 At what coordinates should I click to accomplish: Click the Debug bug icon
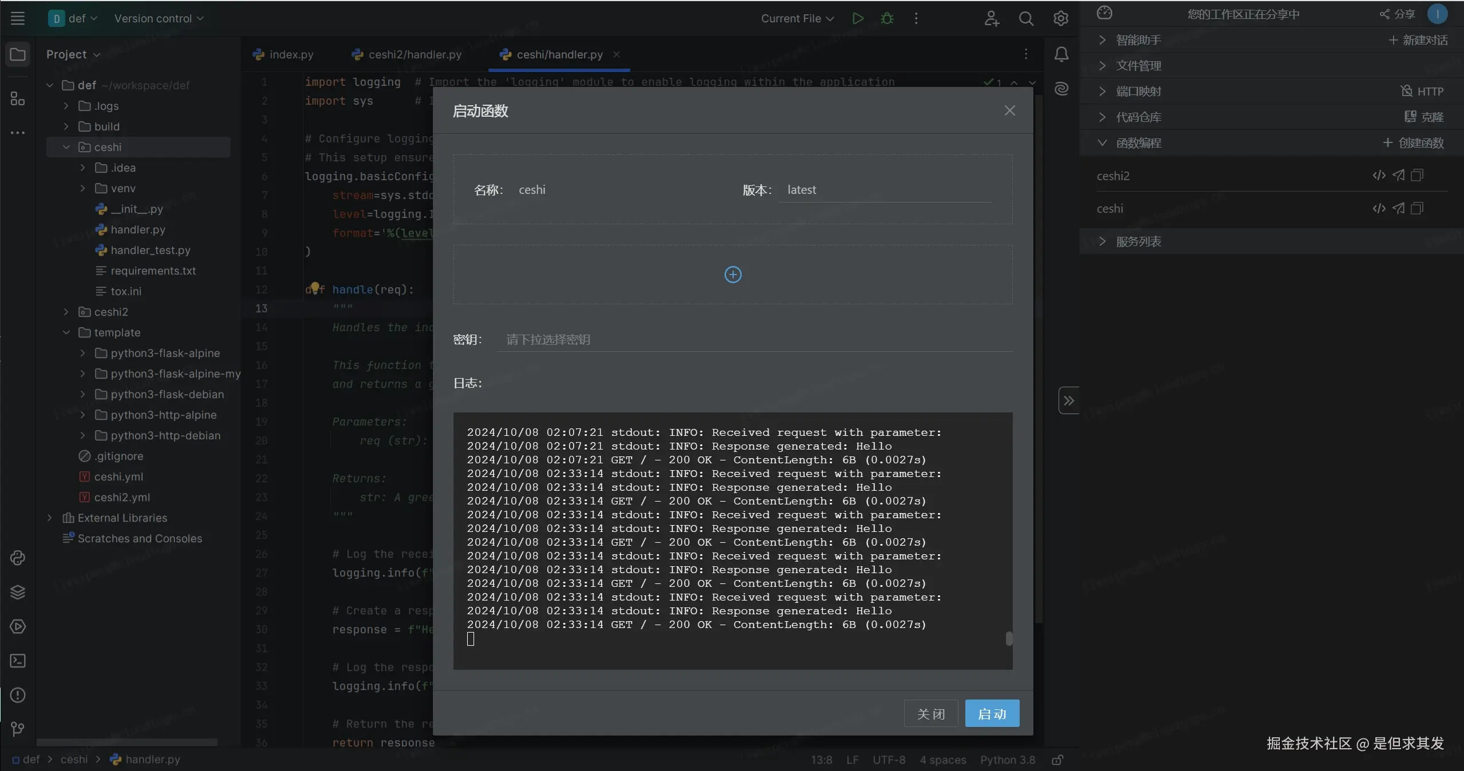pos(887,18)
